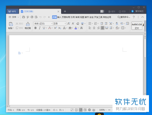The width and height of the screenshot is (152, 115).
Task: Click the help question mark button
Action: tap(134, 17)
